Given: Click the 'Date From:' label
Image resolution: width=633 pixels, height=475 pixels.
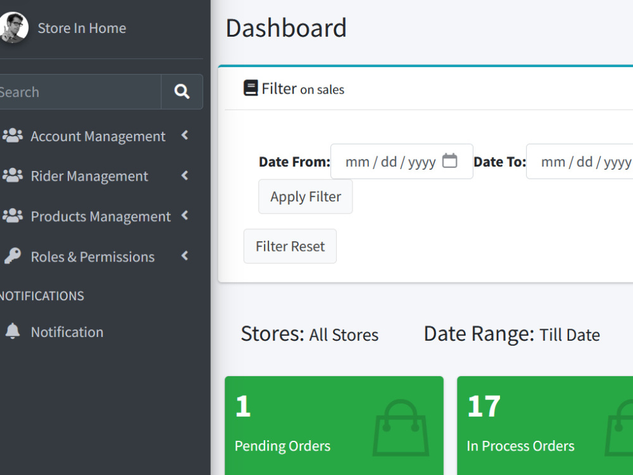Looking at the screenshot, I should [x=294, y=162].
